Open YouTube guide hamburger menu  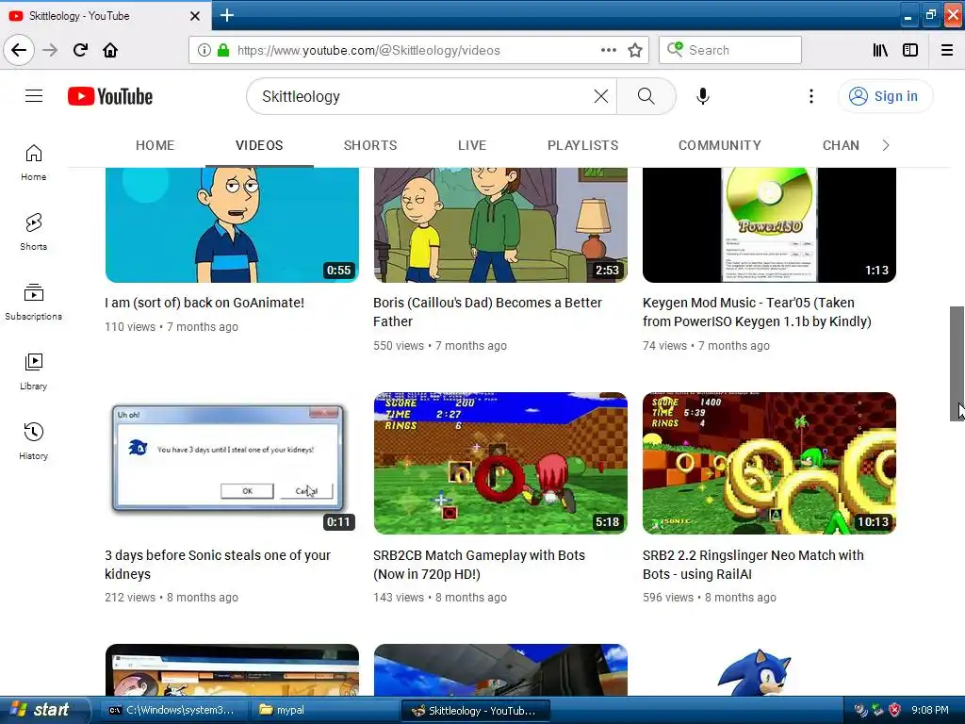coord(34,96)
